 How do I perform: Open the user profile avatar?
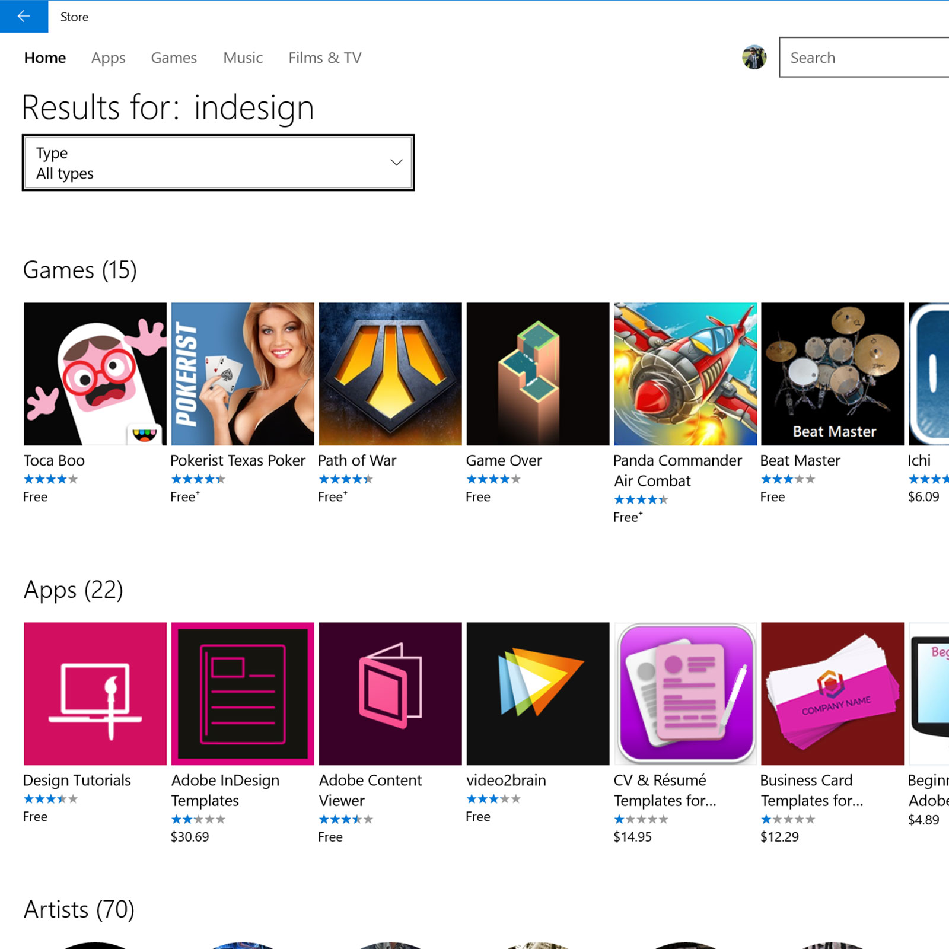tap(754, 58)
